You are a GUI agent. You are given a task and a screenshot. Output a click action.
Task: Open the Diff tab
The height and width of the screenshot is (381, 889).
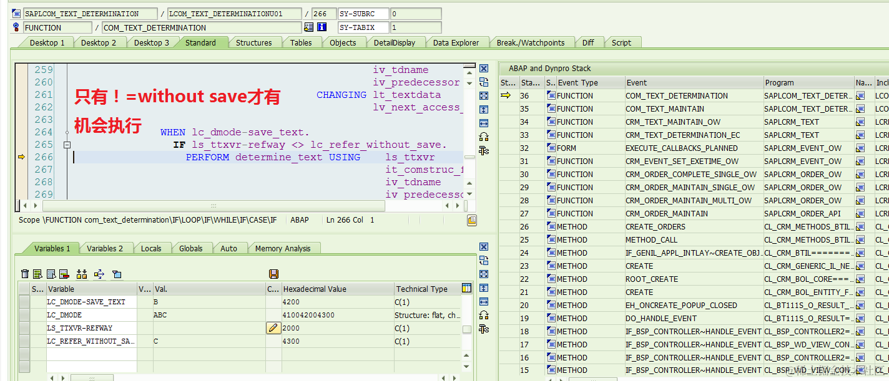tap(588, 42)
